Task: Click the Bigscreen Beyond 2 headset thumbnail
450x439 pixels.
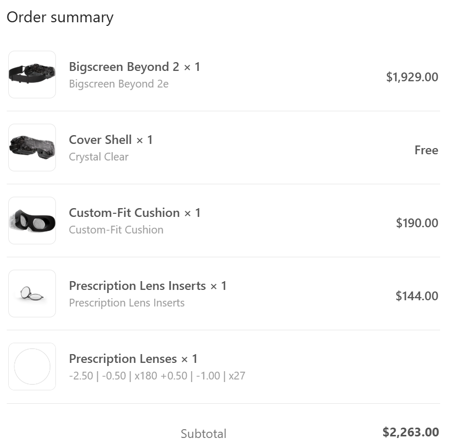Action: coord(32,75)
